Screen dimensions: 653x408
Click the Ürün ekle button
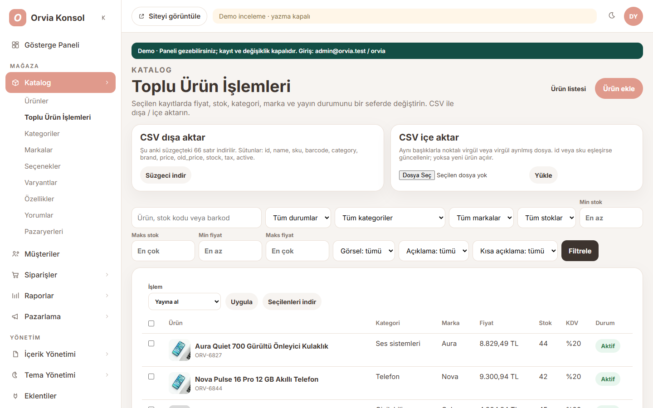tap(619, 88)
